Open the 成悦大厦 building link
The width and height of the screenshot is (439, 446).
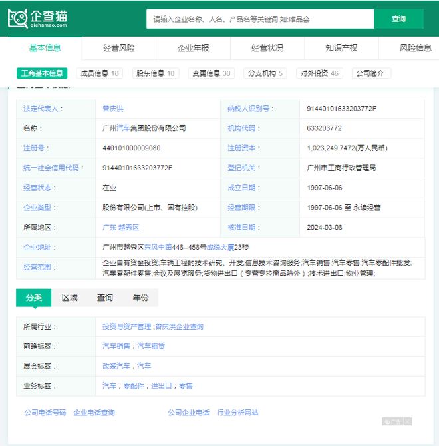tap(220, 247)
